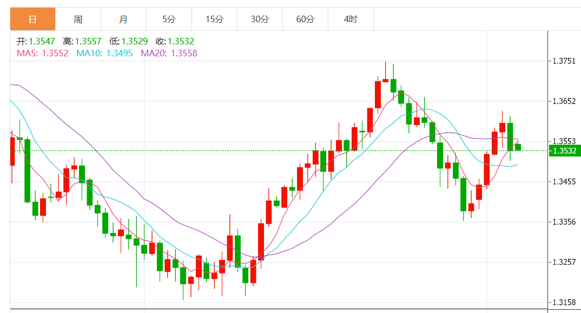Click the 1.3356 price axis label
The height and width of the screenshot is (313, 581).
coord(564,222)
